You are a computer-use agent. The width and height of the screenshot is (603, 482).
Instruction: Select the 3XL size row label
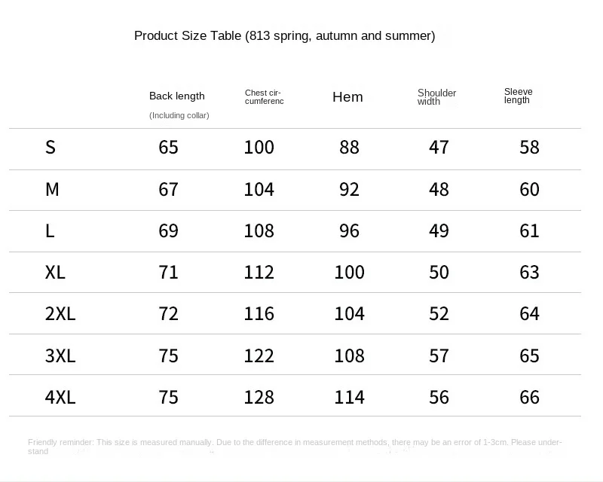pyautogui.click(x=60, y=355)
